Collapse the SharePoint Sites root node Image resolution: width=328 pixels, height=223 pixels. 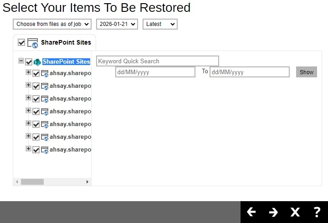point(21,61)
